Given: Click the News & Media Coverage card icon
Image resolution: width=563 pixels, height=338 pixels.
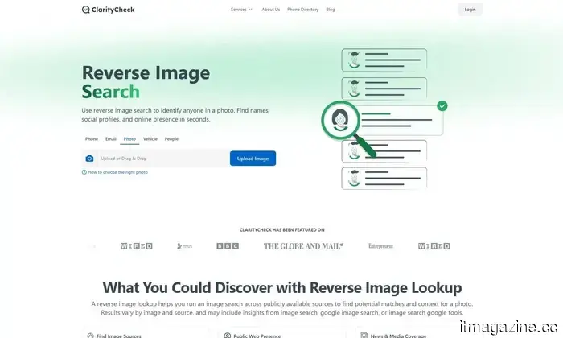Looking at the screenshot, I should pos(364,336).
